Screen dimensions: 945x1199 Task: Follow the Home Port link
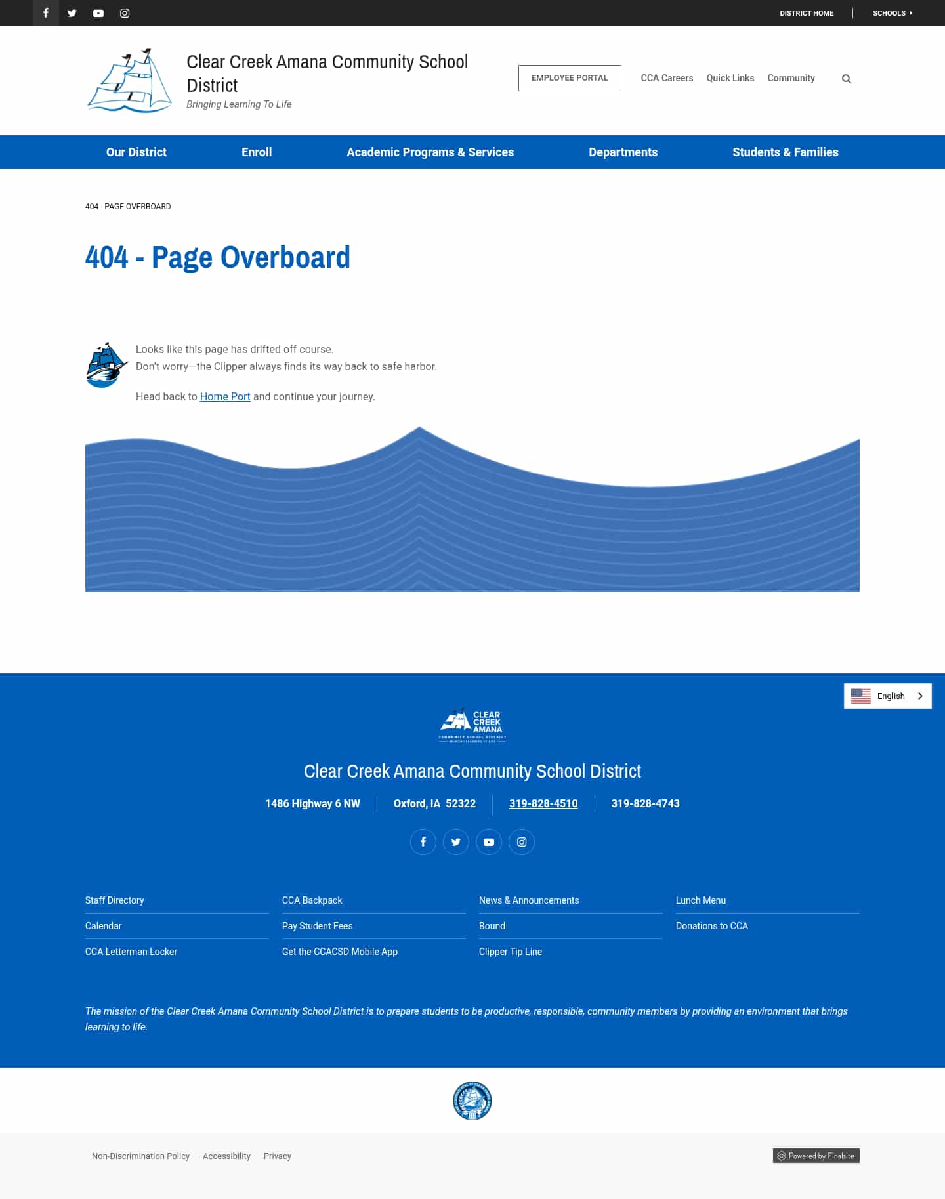pyautogui.click(x=225, y=396)
